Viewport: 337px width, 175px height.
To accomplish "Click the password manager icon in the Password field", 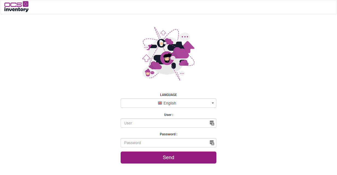I will click(212, 143).
